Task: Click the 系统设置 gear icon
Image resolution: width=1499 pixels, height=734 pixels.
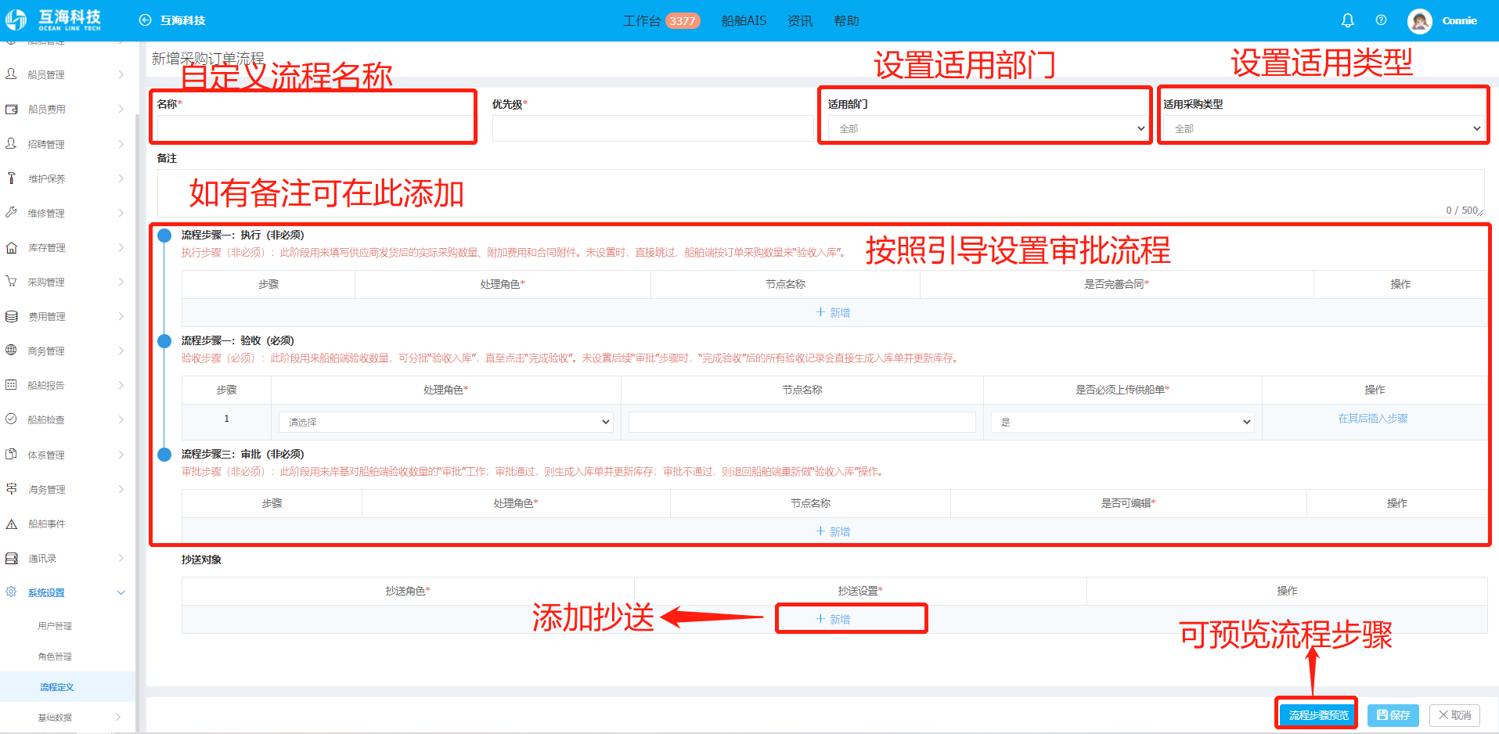Action: tap(11, 592)
